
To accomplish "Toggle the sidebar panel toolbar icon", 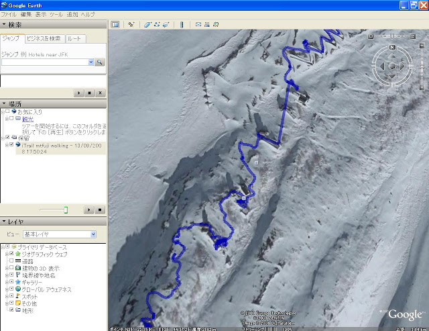I will tap(115, 25).
